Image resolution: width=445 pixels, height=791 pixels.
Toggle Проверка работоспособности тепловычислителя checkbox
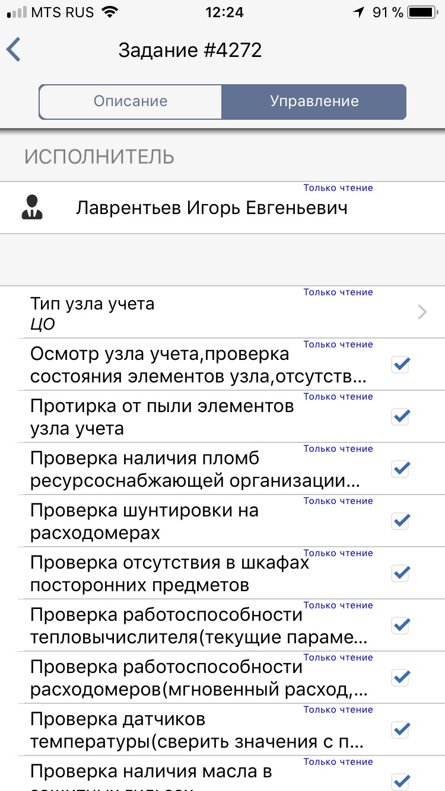pos(401,626)
